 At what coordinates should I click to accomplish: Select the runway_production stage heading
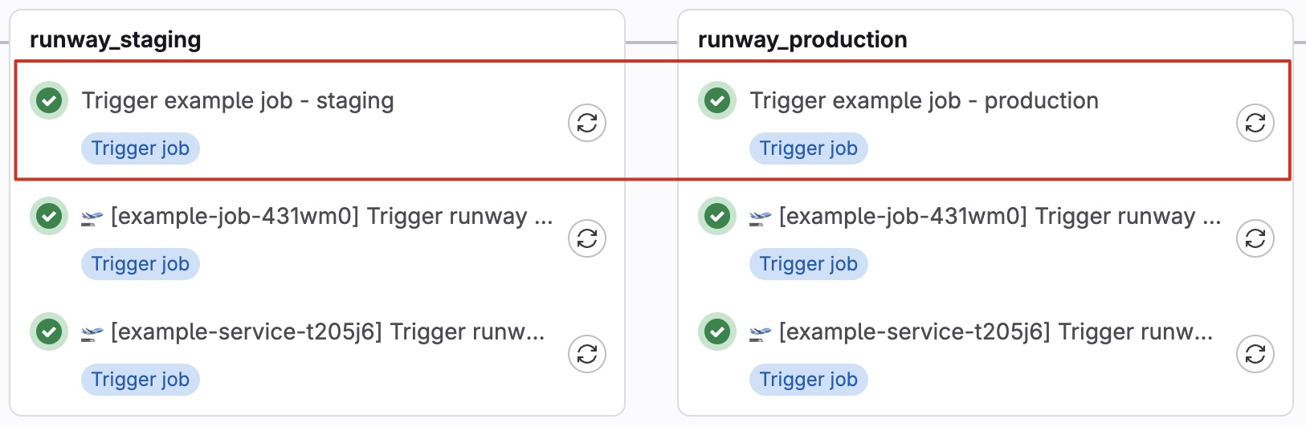tap(802, 40)
